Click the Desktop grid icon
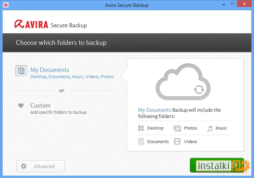This screenshot has width=254, height=178. click(x=141, y=128)
